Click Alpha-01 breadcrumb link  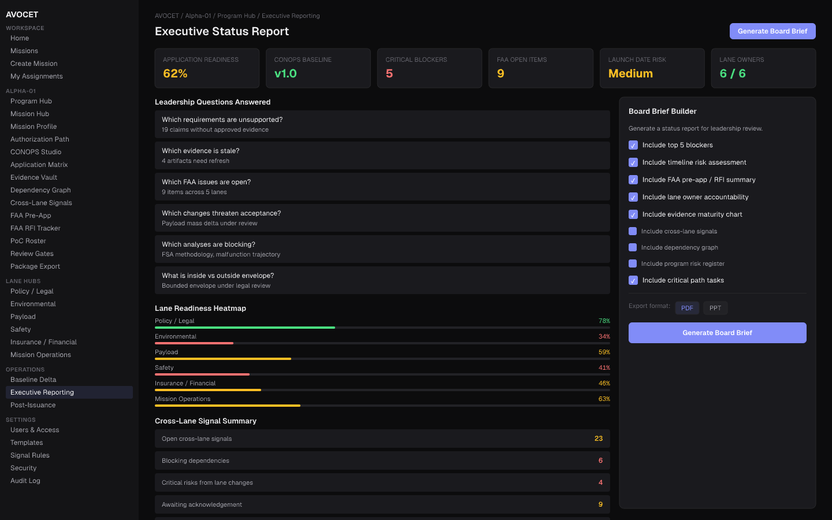coord(198,16)
